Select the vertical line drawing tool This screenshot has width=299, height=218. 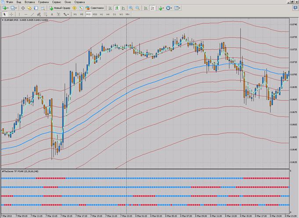coord(19,15)
